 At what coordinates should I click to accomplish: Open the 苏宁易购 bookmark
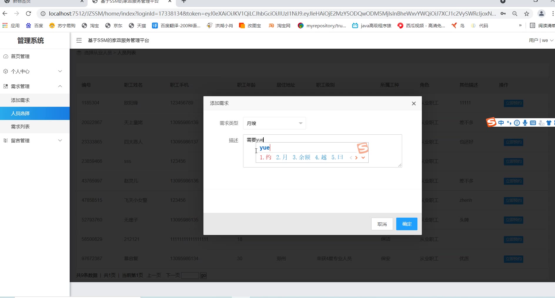pos(62,26)
